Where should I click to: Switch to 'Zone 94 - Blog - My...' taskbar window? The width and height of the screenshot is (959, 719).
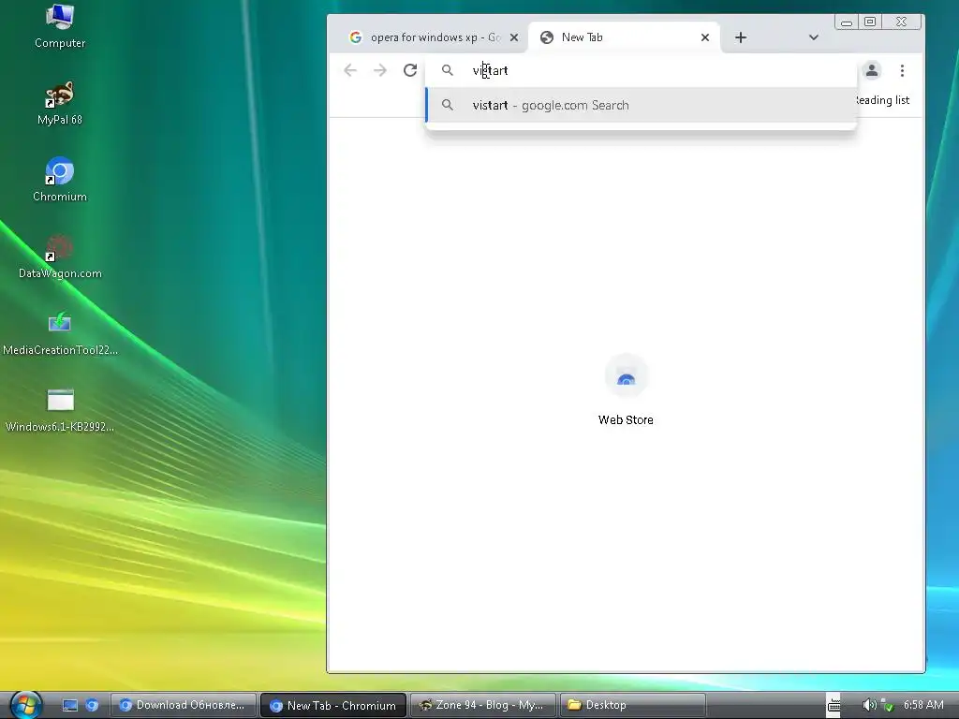[482, 705]
